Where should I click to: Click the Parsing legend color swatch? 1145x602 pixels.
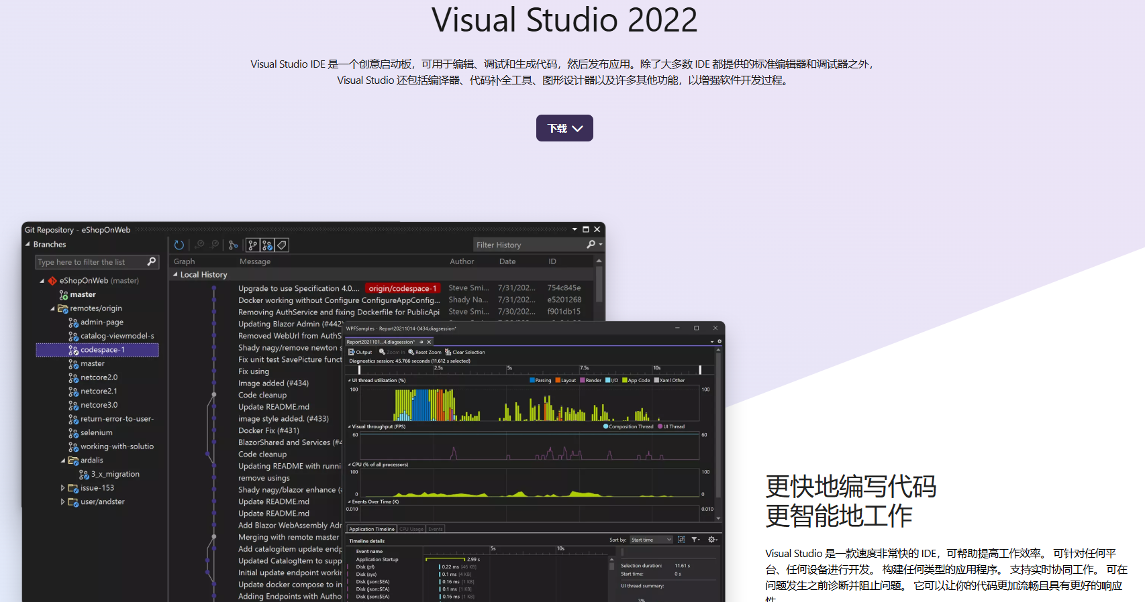coord(532,380)
